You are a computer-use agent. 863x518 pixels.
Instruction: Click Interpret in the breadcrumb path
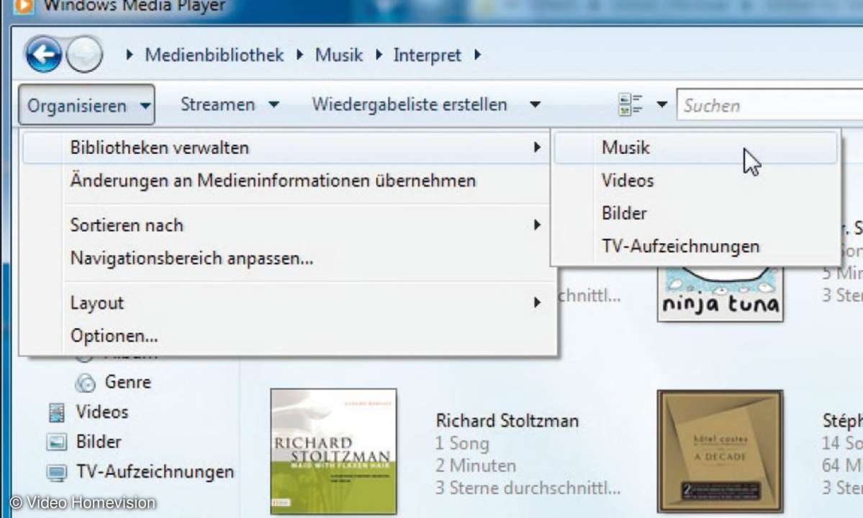coord(427,55)
